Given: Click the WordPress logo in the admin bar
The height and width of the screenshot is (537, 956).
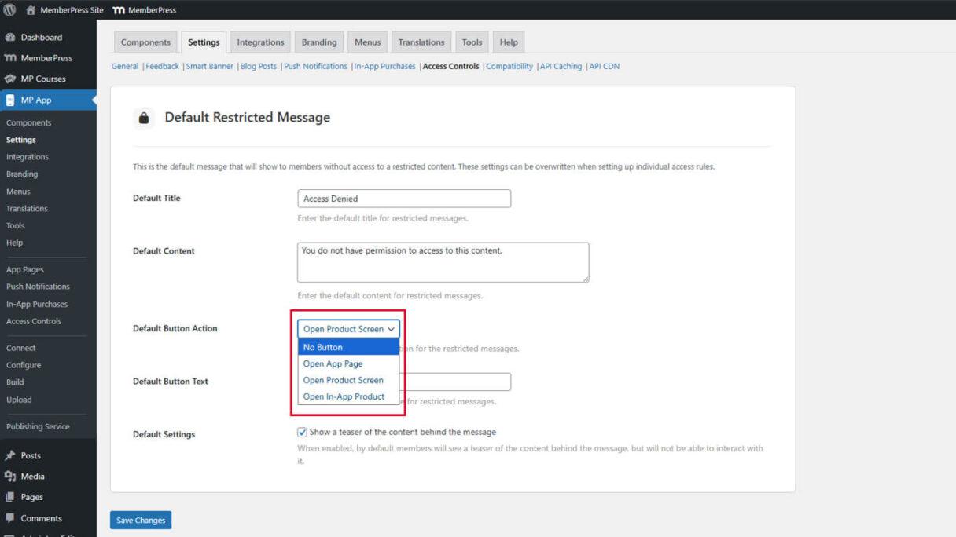Looking at the screenshot, I should click(x=10, y=10).
